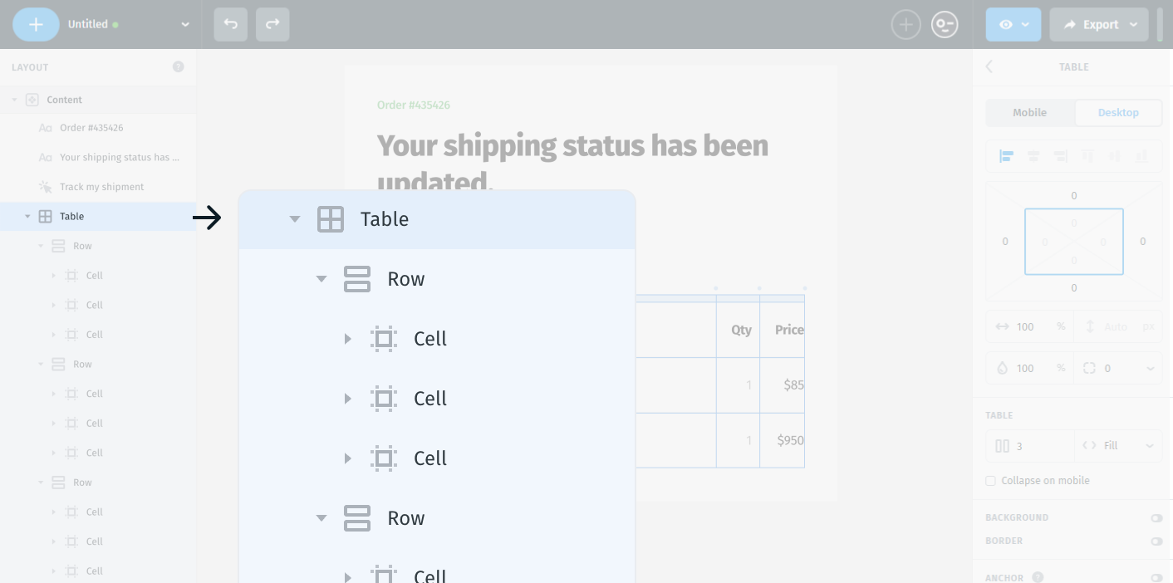Select the Track my shipment layer
Screen dimensions: 1173x583
[101, 187]
